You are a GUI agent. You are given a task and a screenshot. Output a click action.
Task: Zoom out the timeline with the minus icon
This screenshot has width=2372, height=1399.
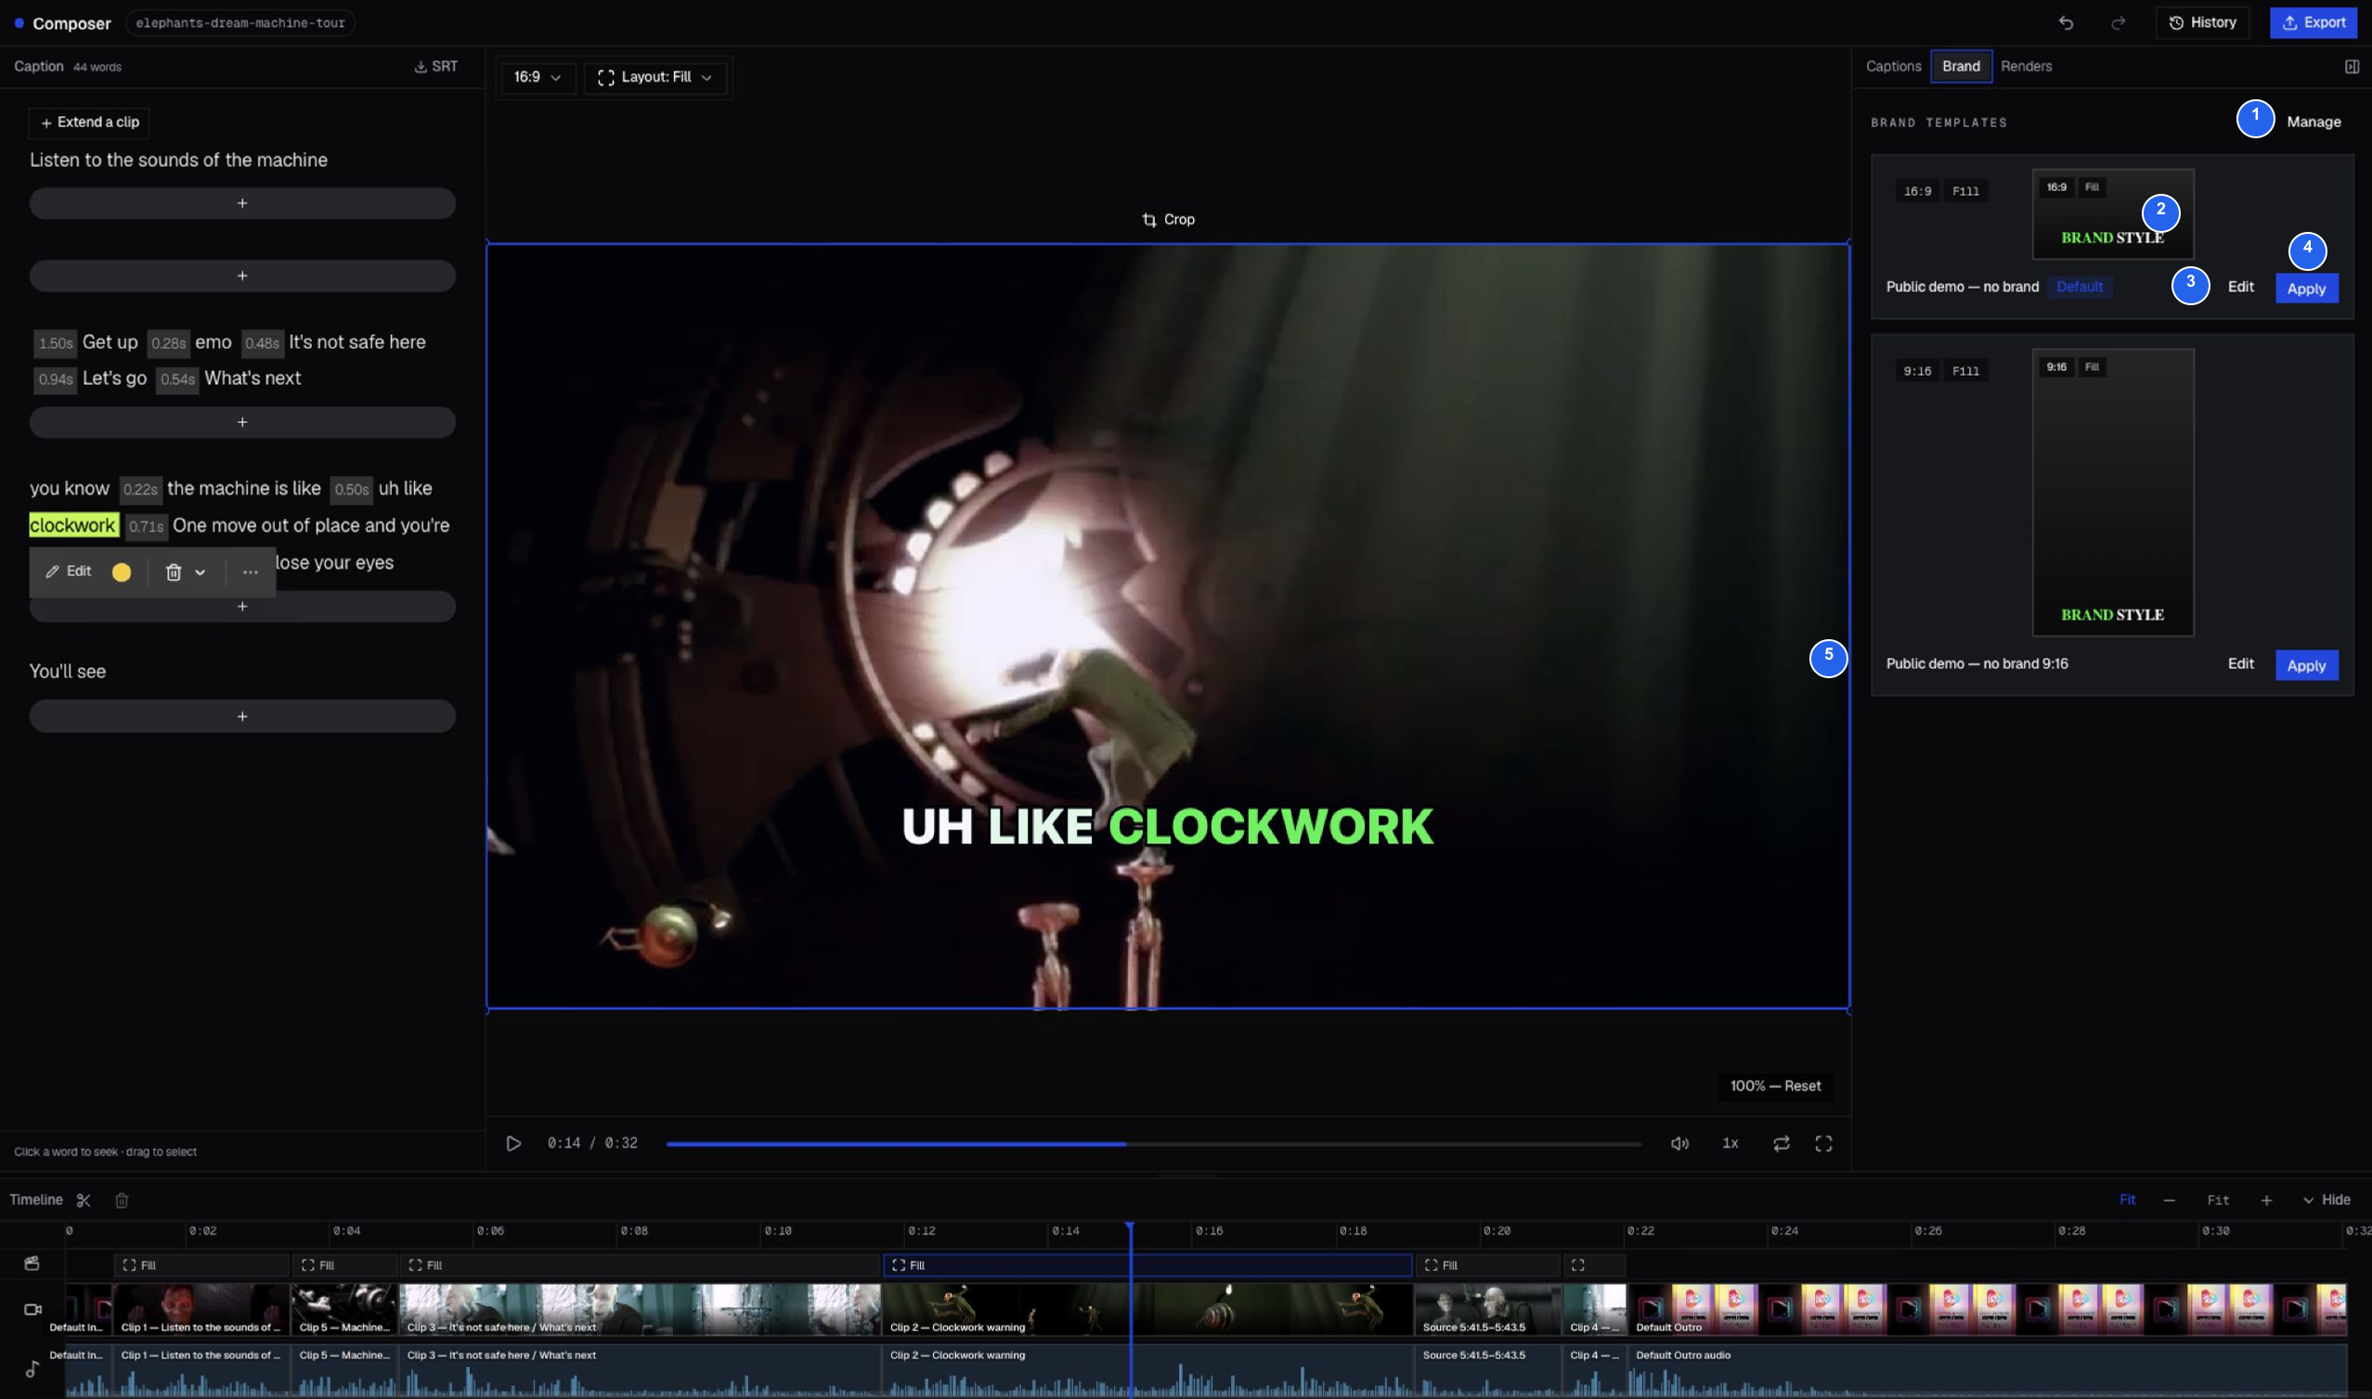(2170, 1200)
